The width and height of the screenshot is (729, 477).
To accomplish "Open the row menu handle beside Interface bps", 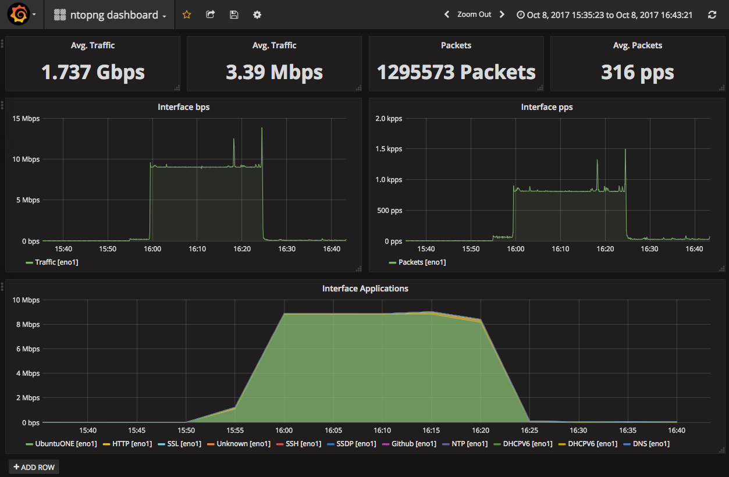I will [2, 105].
